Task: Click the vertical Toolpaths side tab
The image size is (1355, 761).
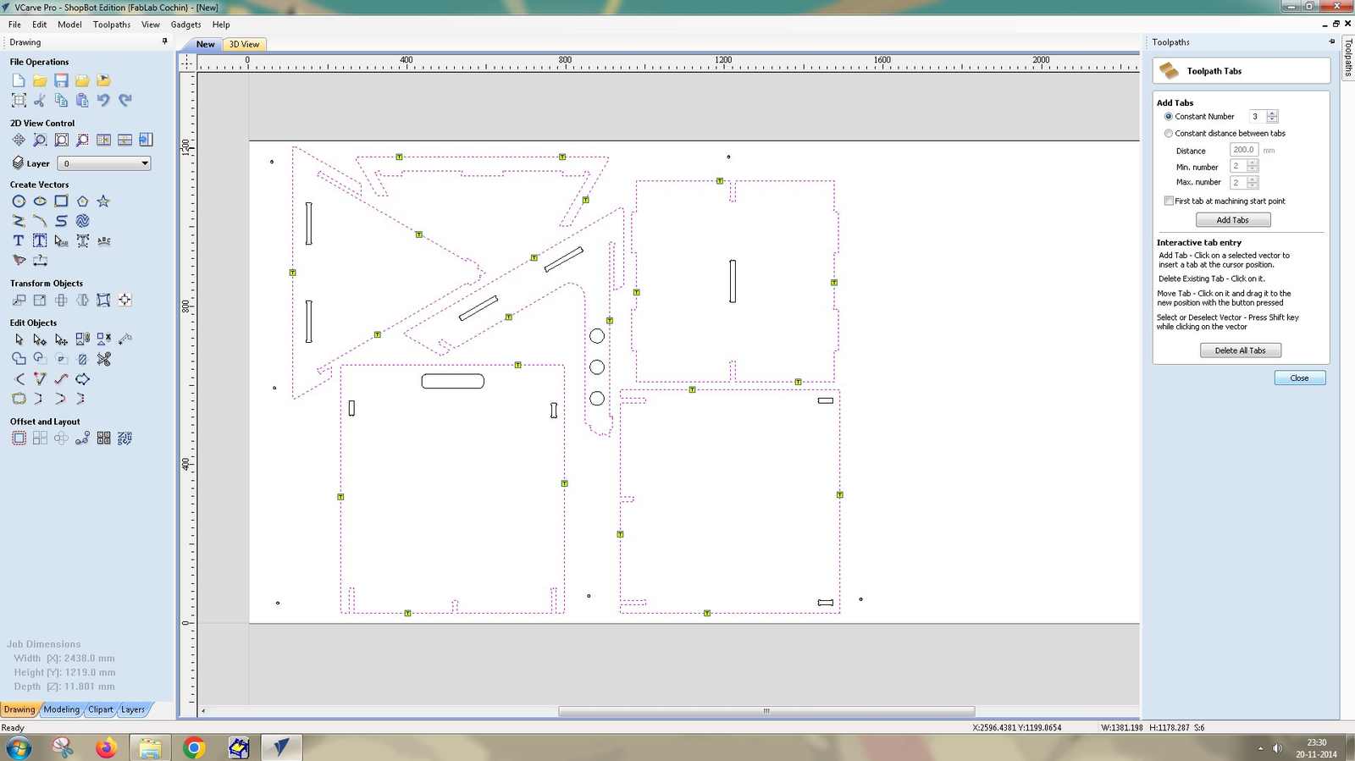Action: click(x=1348, y=58)
